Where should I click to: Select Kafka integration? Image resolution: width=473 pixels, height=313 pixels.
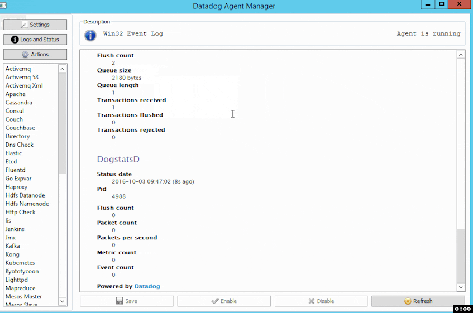[13, 246]
